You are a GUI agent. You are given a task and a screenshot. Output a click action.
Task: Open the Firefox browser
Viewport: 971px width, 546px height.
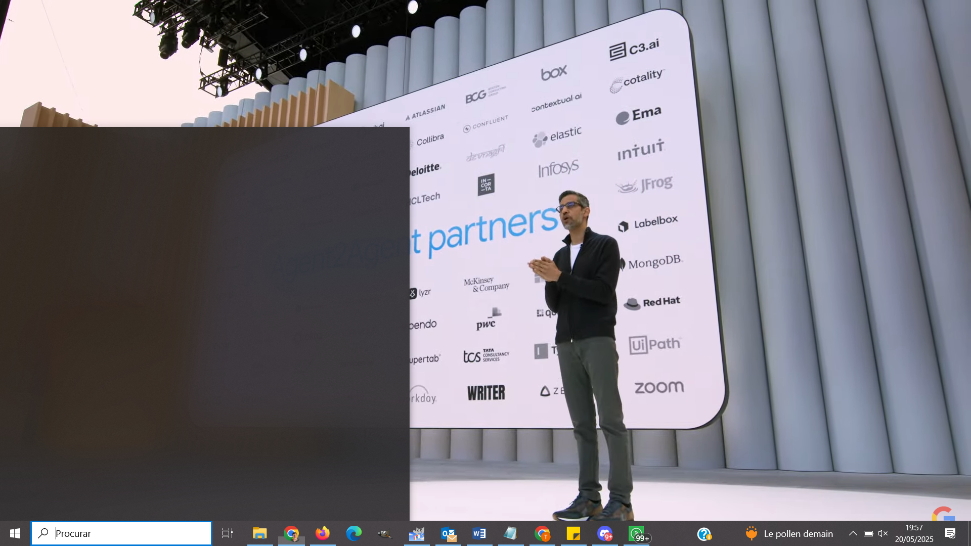click(323, 533)
